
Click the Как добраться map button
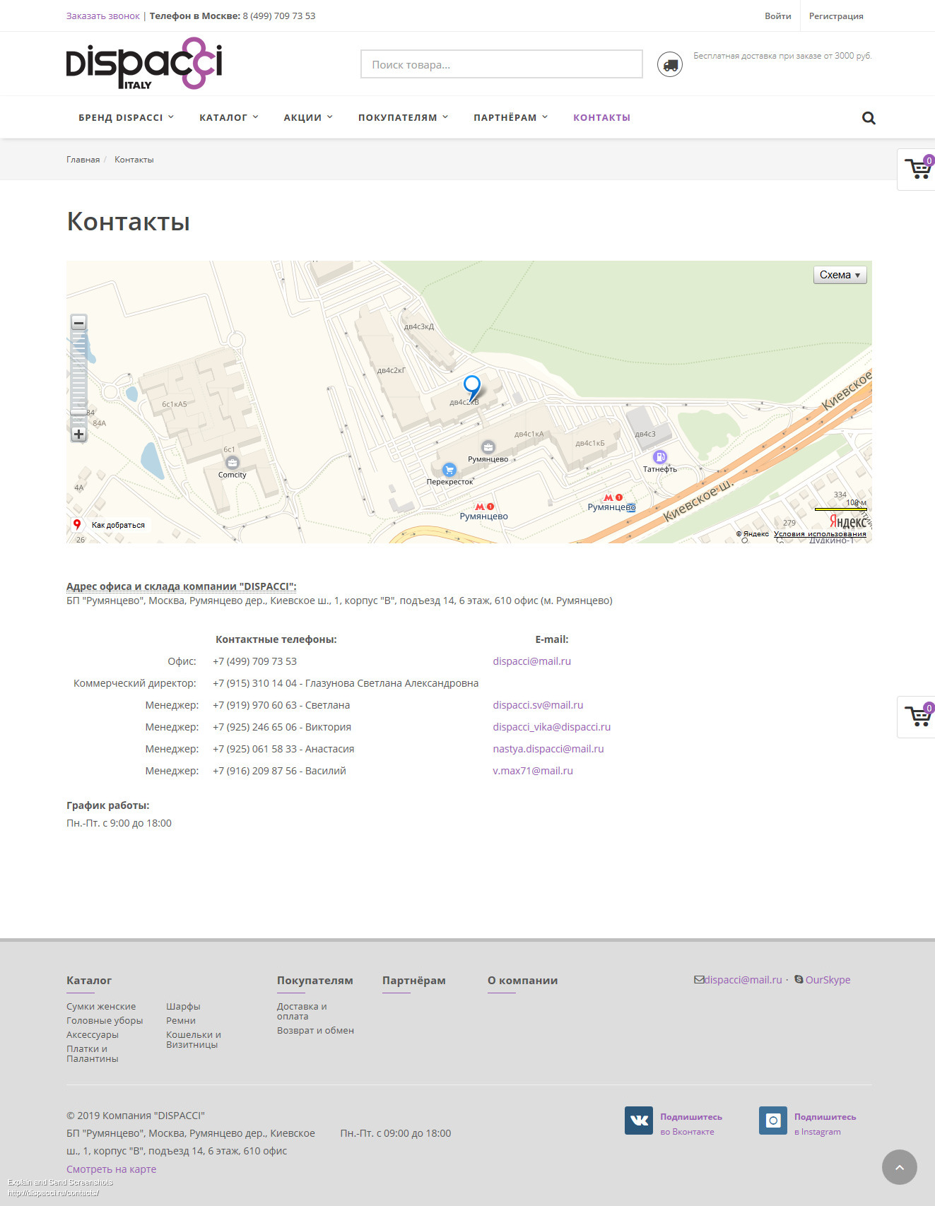coord(110,525)
